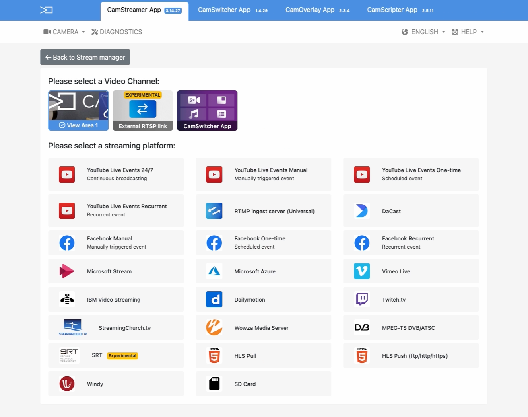Click the SRT logo icon
This screenshot has height=417, width=528.
(69, 355)
